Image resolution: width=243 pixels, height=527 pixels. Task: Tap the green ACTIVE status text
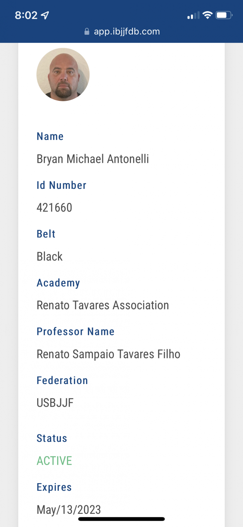pyautogui.click(x=55, y=461)
